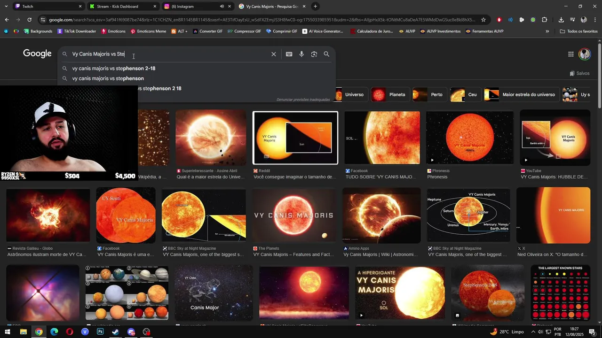Filter images by the Ceu chip

click(x=465, y=94)
